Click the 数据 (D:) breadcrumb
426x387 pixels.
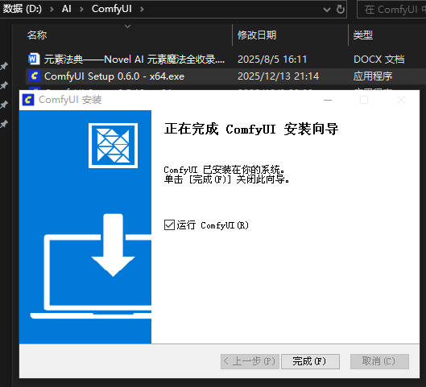point(23,9)
